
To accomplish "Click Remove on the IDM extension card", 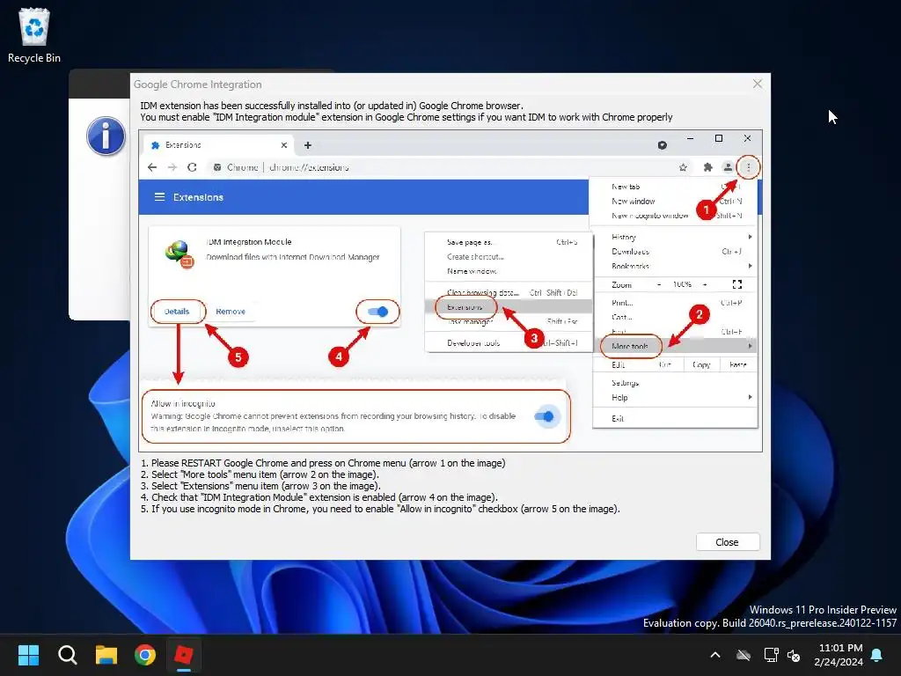I will tap(231, 312).
